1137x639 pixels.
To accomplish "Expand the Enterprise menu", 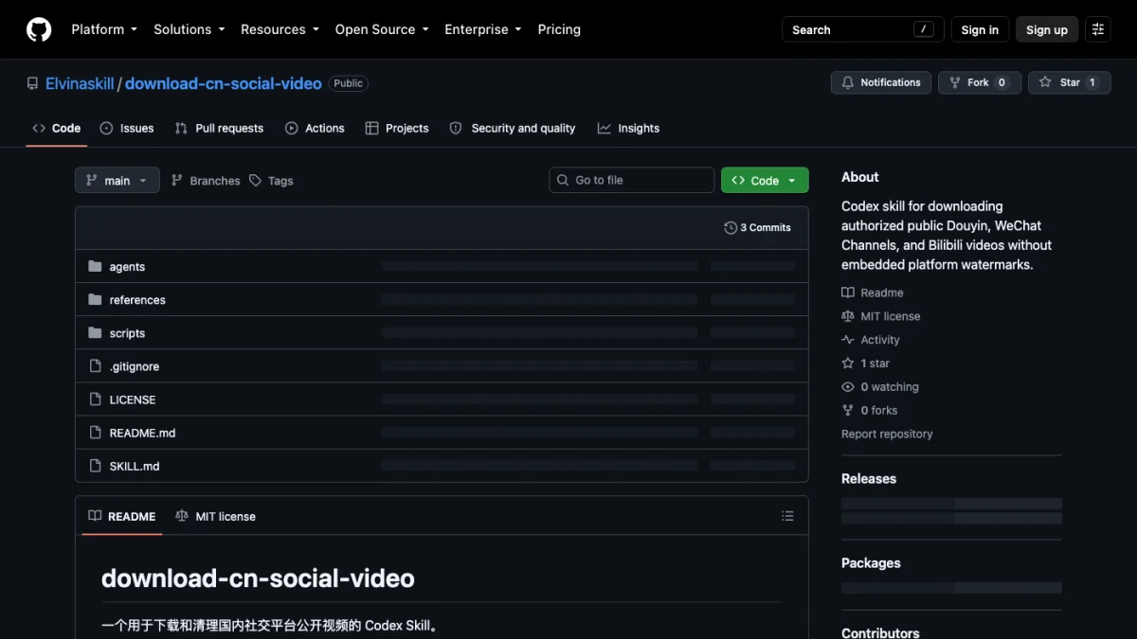I will (x=483, y=29).
